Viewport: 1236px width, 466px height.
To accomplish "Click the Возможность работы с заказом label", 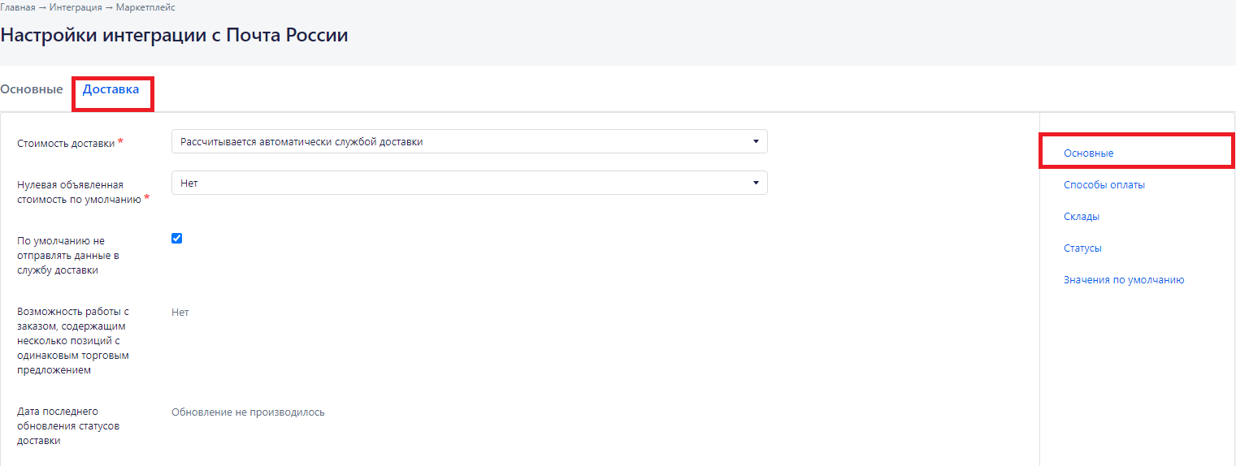I will coord(73,341).
